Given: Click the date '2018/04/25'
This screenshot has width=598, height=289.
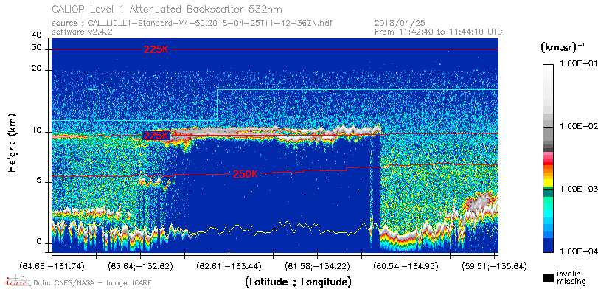Looking at the screenshot, I should point(400,24).
